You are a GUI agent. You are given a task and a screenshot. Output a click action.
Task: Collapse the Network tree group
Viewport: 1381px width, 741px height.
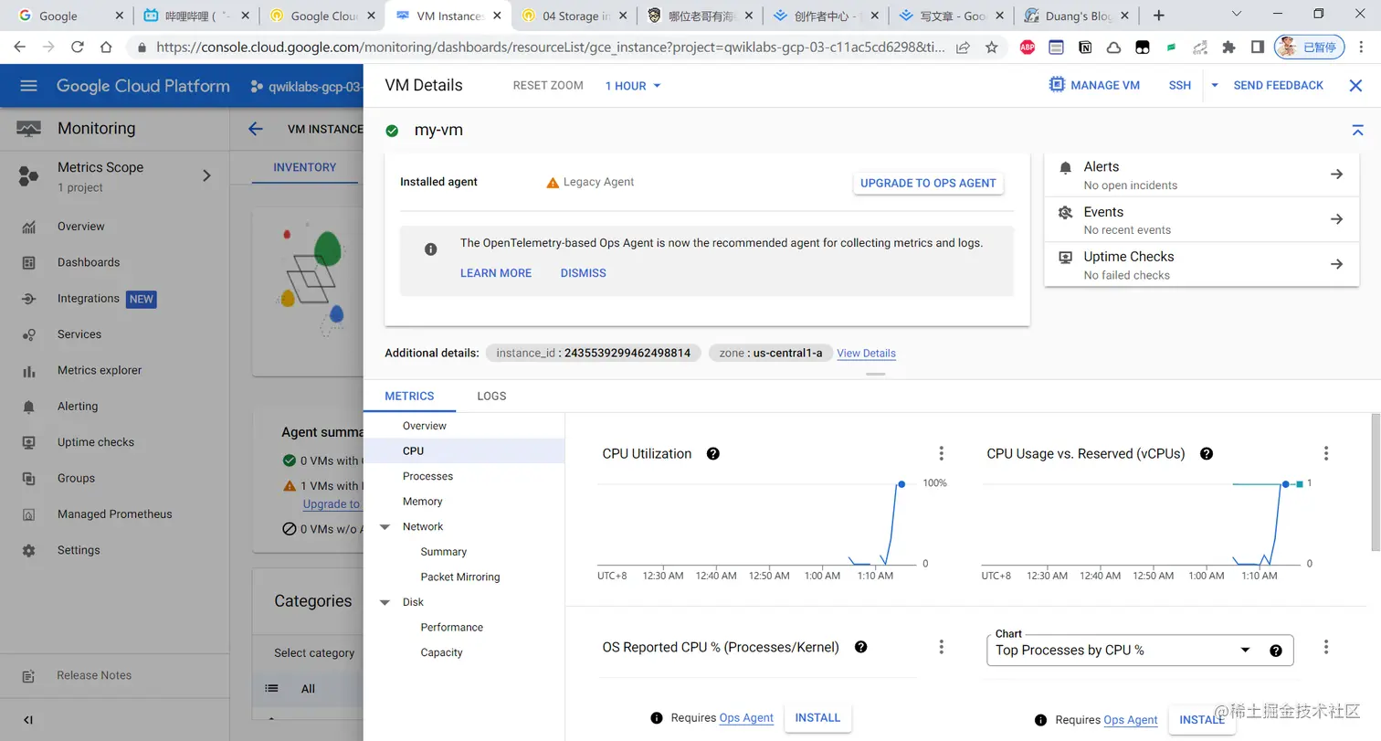(x=385, y=527)
